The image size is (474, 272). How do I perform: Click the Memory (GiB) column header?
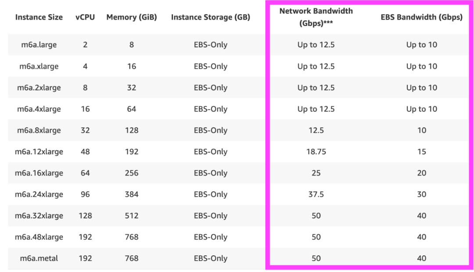tap(131, 18)
